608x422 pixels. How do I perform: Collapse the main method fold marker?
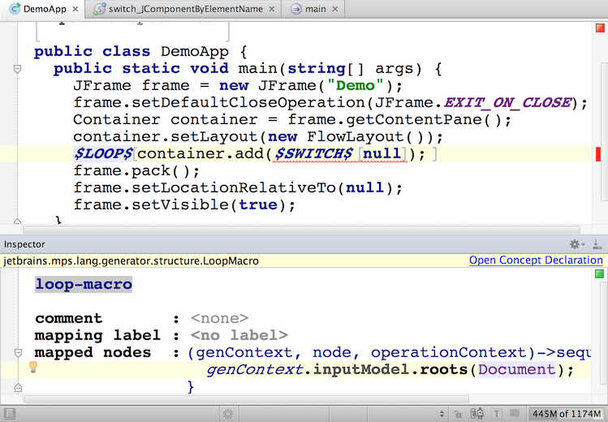pos(17,70)
